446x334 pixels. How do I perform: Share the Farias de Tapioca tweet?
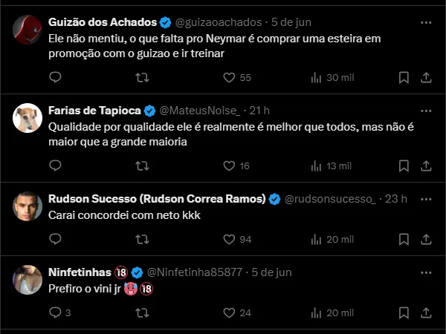click(427, 166)
